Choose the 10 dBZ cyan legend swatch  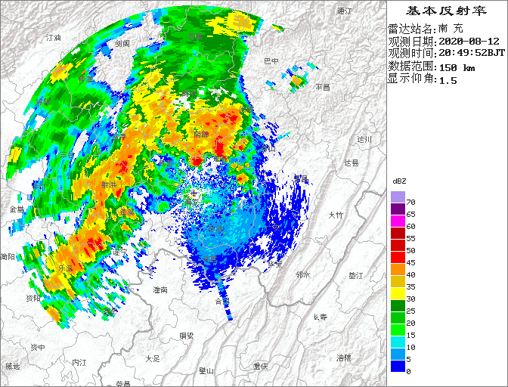point(398,342)
